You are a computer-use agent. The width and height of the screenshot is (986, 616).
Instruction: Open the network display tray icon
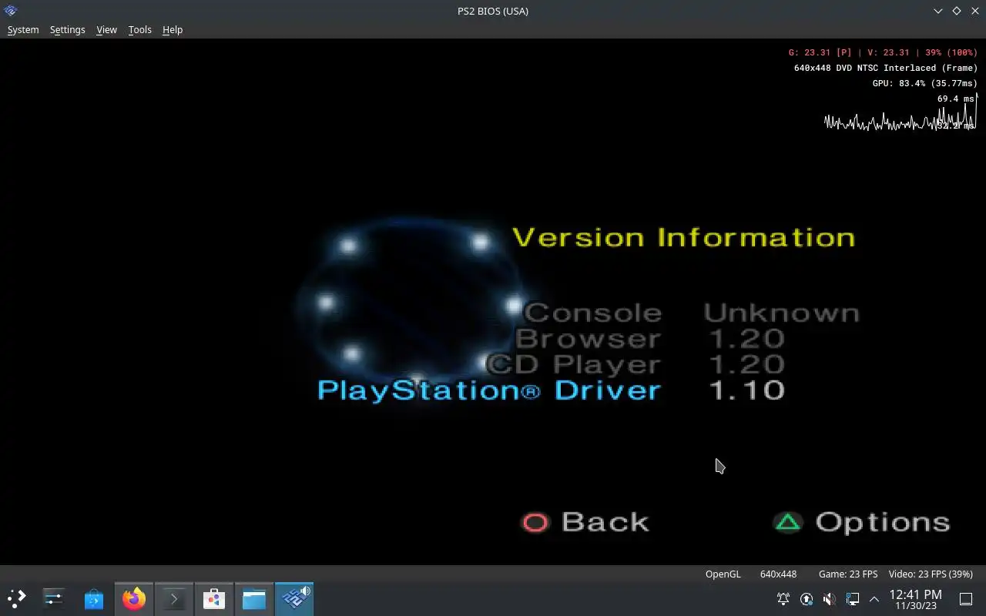pos(853,598)
